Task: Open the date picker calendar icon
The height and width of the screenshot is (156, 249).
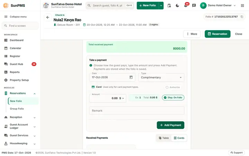Action: pyautogui.click(x=131, y=77)
